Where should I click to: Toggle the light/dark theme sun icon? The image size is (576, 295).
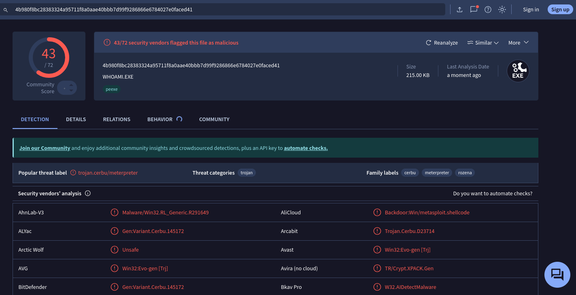[502, 9]
